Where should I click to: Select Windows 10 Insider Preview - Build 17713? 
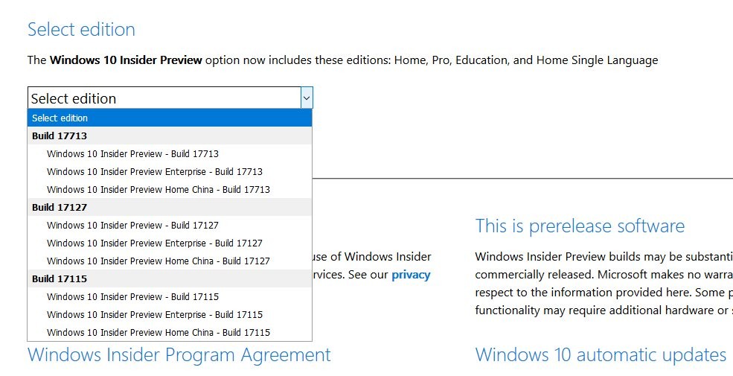[x=132, y=153]
